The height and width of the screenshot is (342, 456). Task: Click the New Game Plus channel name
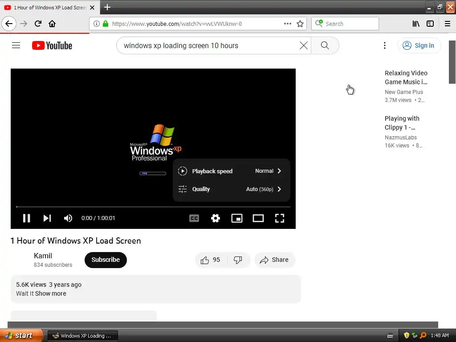click(403, 92)
